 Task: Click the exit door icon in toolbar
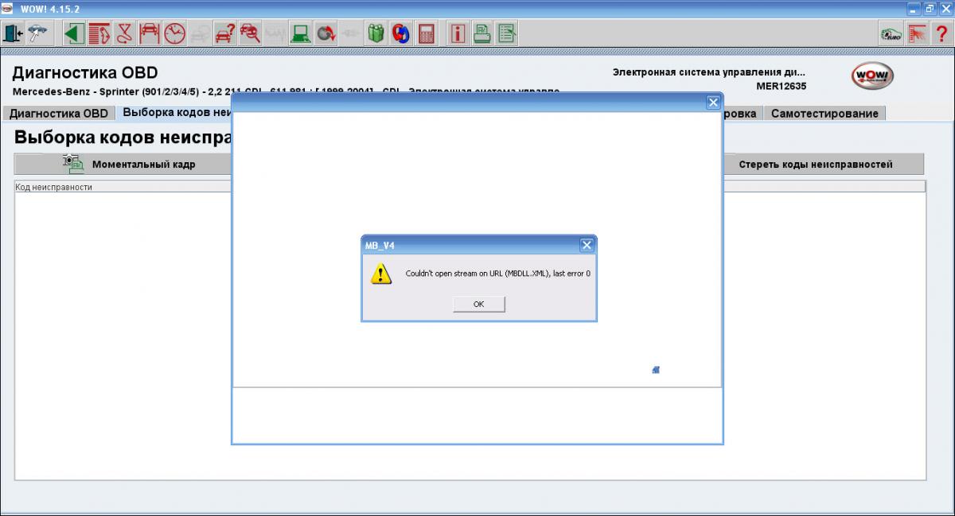coord(14,33)
